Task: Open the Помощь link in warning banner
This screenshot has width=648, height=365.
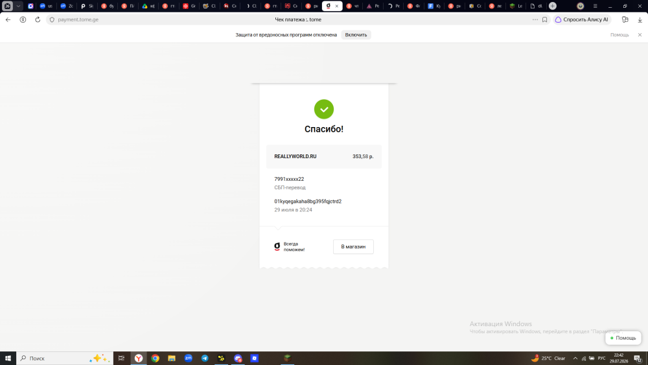Action: pyautogui.click(x=619, y=35)
